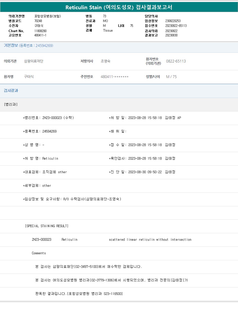Click the 접수번호 value 20230822-65113
The width and height of the screenshot is (238, 313).
pos(176,26)
